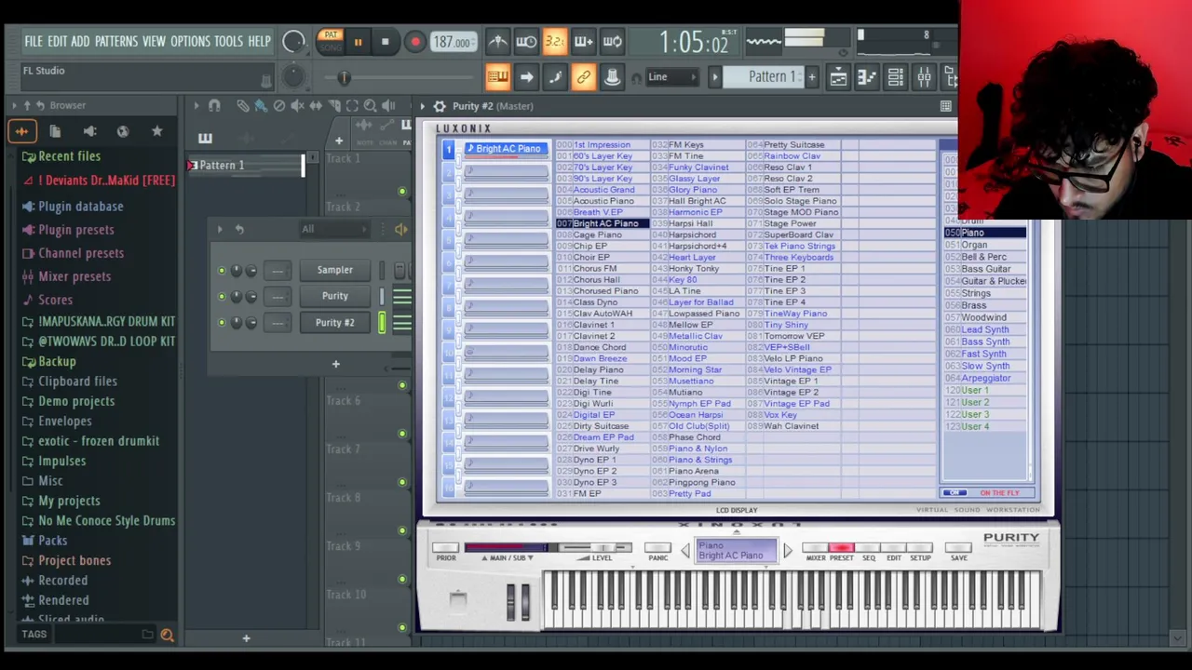Viewport: 1192px width, 670px height.
Task: Open the TOOLS menu
Action: tap(228, 41)
